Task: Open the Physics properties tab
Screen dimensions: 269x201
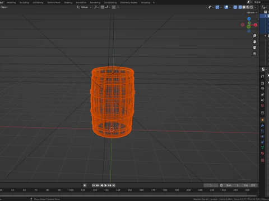Action: pyautogui.click(x=262, y=137)
